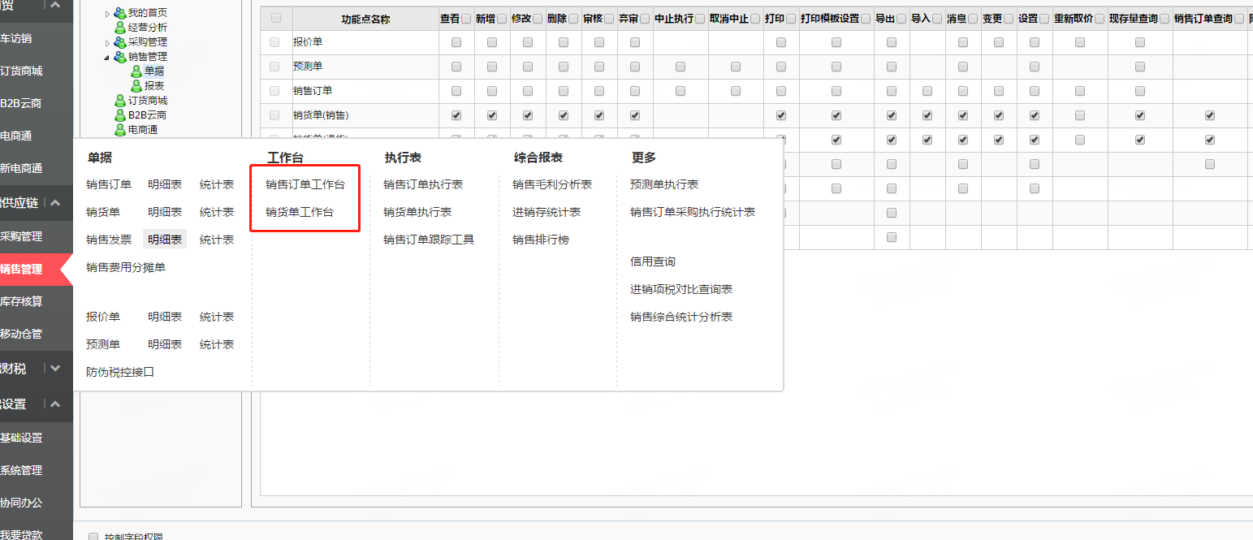Open 销货单执行表 report
Image resolution: width=1253 pixels, height=540 pixels.
(417, 212)
